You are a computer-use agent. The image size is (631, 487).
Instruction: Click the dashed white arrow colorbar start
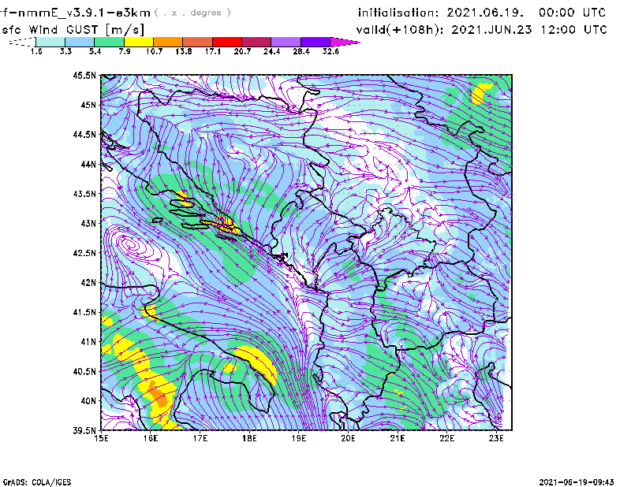[22, 42]
